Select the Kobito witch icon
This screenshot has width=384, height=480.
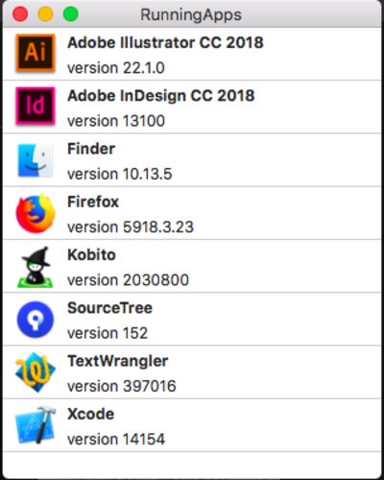click(x=36, y=267)
